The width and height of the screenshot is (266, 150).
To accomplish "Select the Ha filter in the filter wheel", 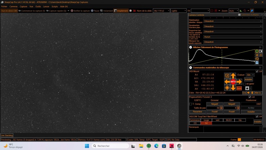I will 240,120.
